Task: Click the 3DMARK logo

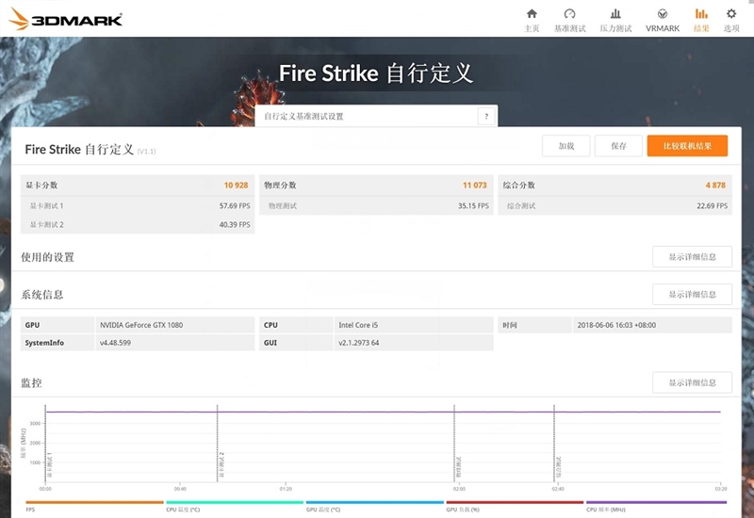Action: click(x=64, y=19)
